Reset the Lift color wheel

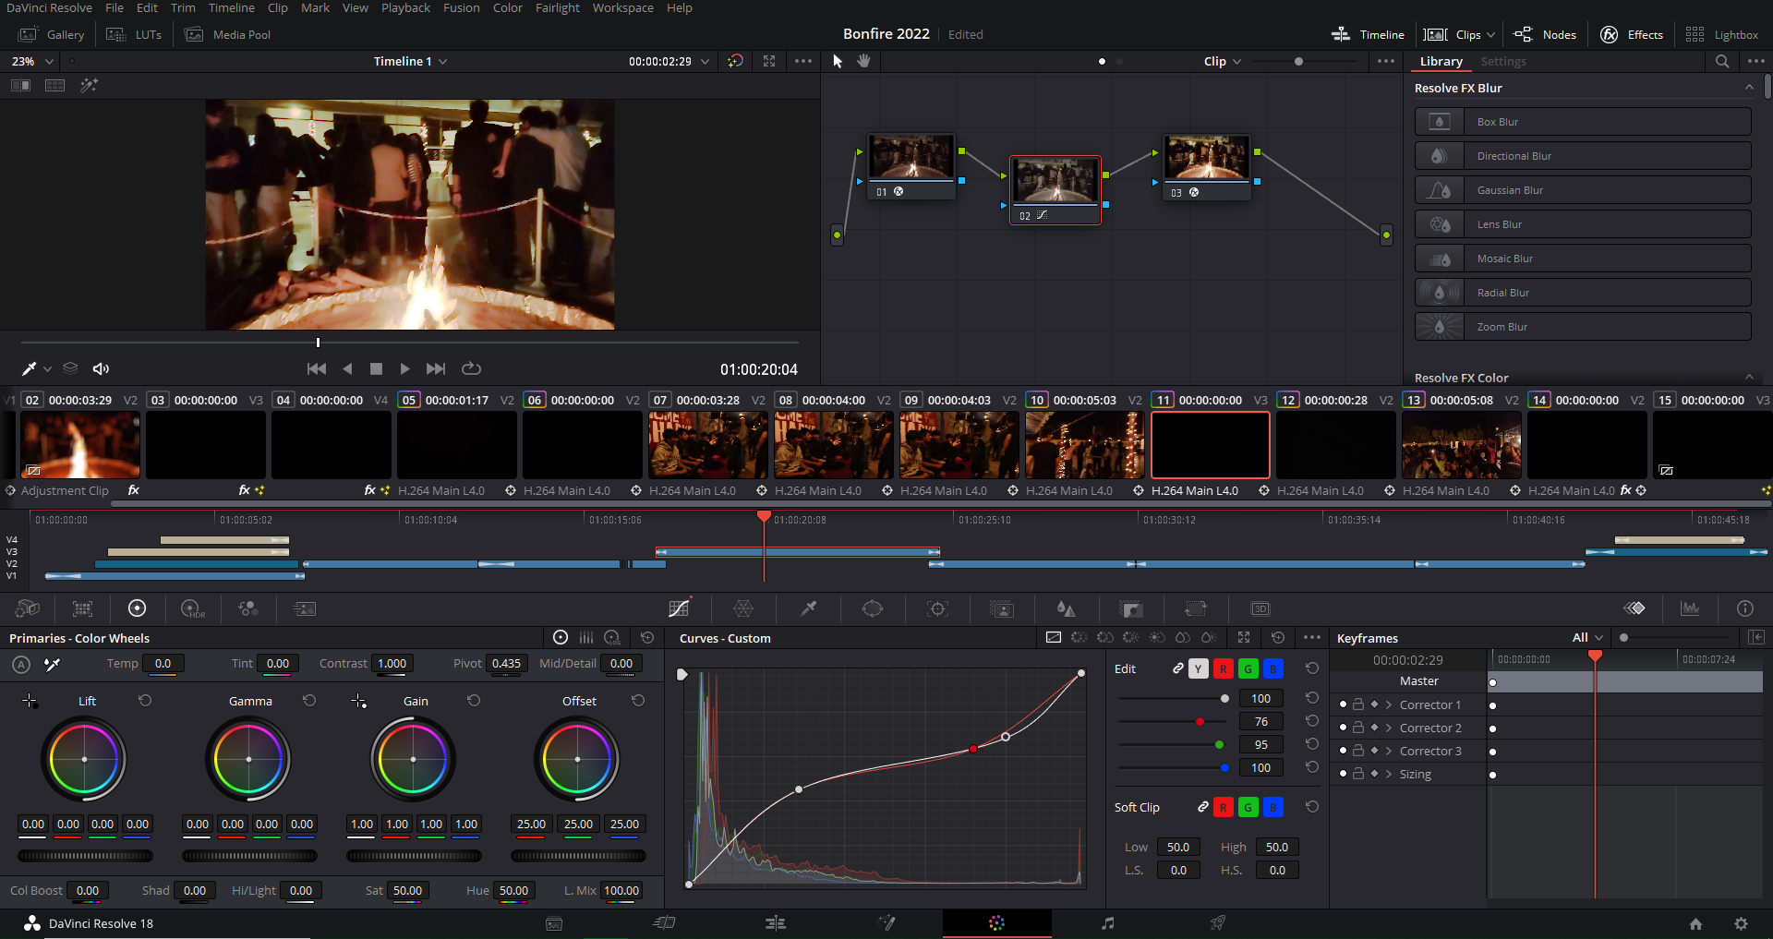click(x=145, y=701)
